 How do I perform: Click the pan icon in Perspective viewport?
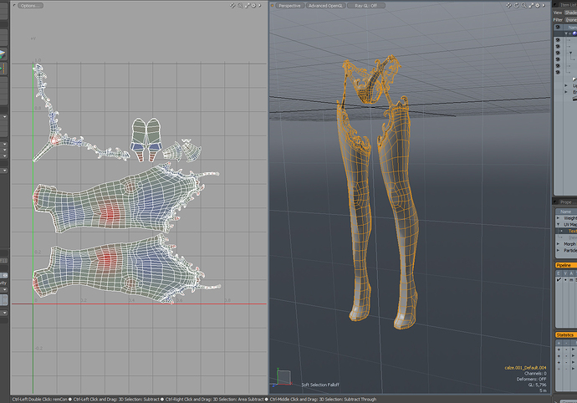pos(509,6)
